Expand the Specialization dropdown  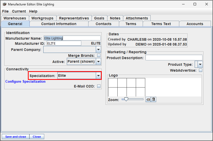coord(98,75)
